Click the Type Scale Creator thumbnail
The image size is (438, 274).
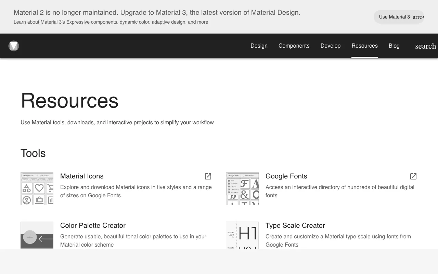pyautogui.click(x=242, y=236)
